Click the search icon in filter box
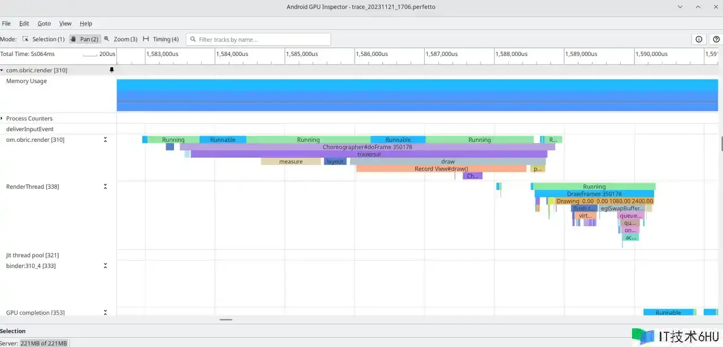Image resolution: width=723 pixels, height=347 pixels. tap(193, 40)
